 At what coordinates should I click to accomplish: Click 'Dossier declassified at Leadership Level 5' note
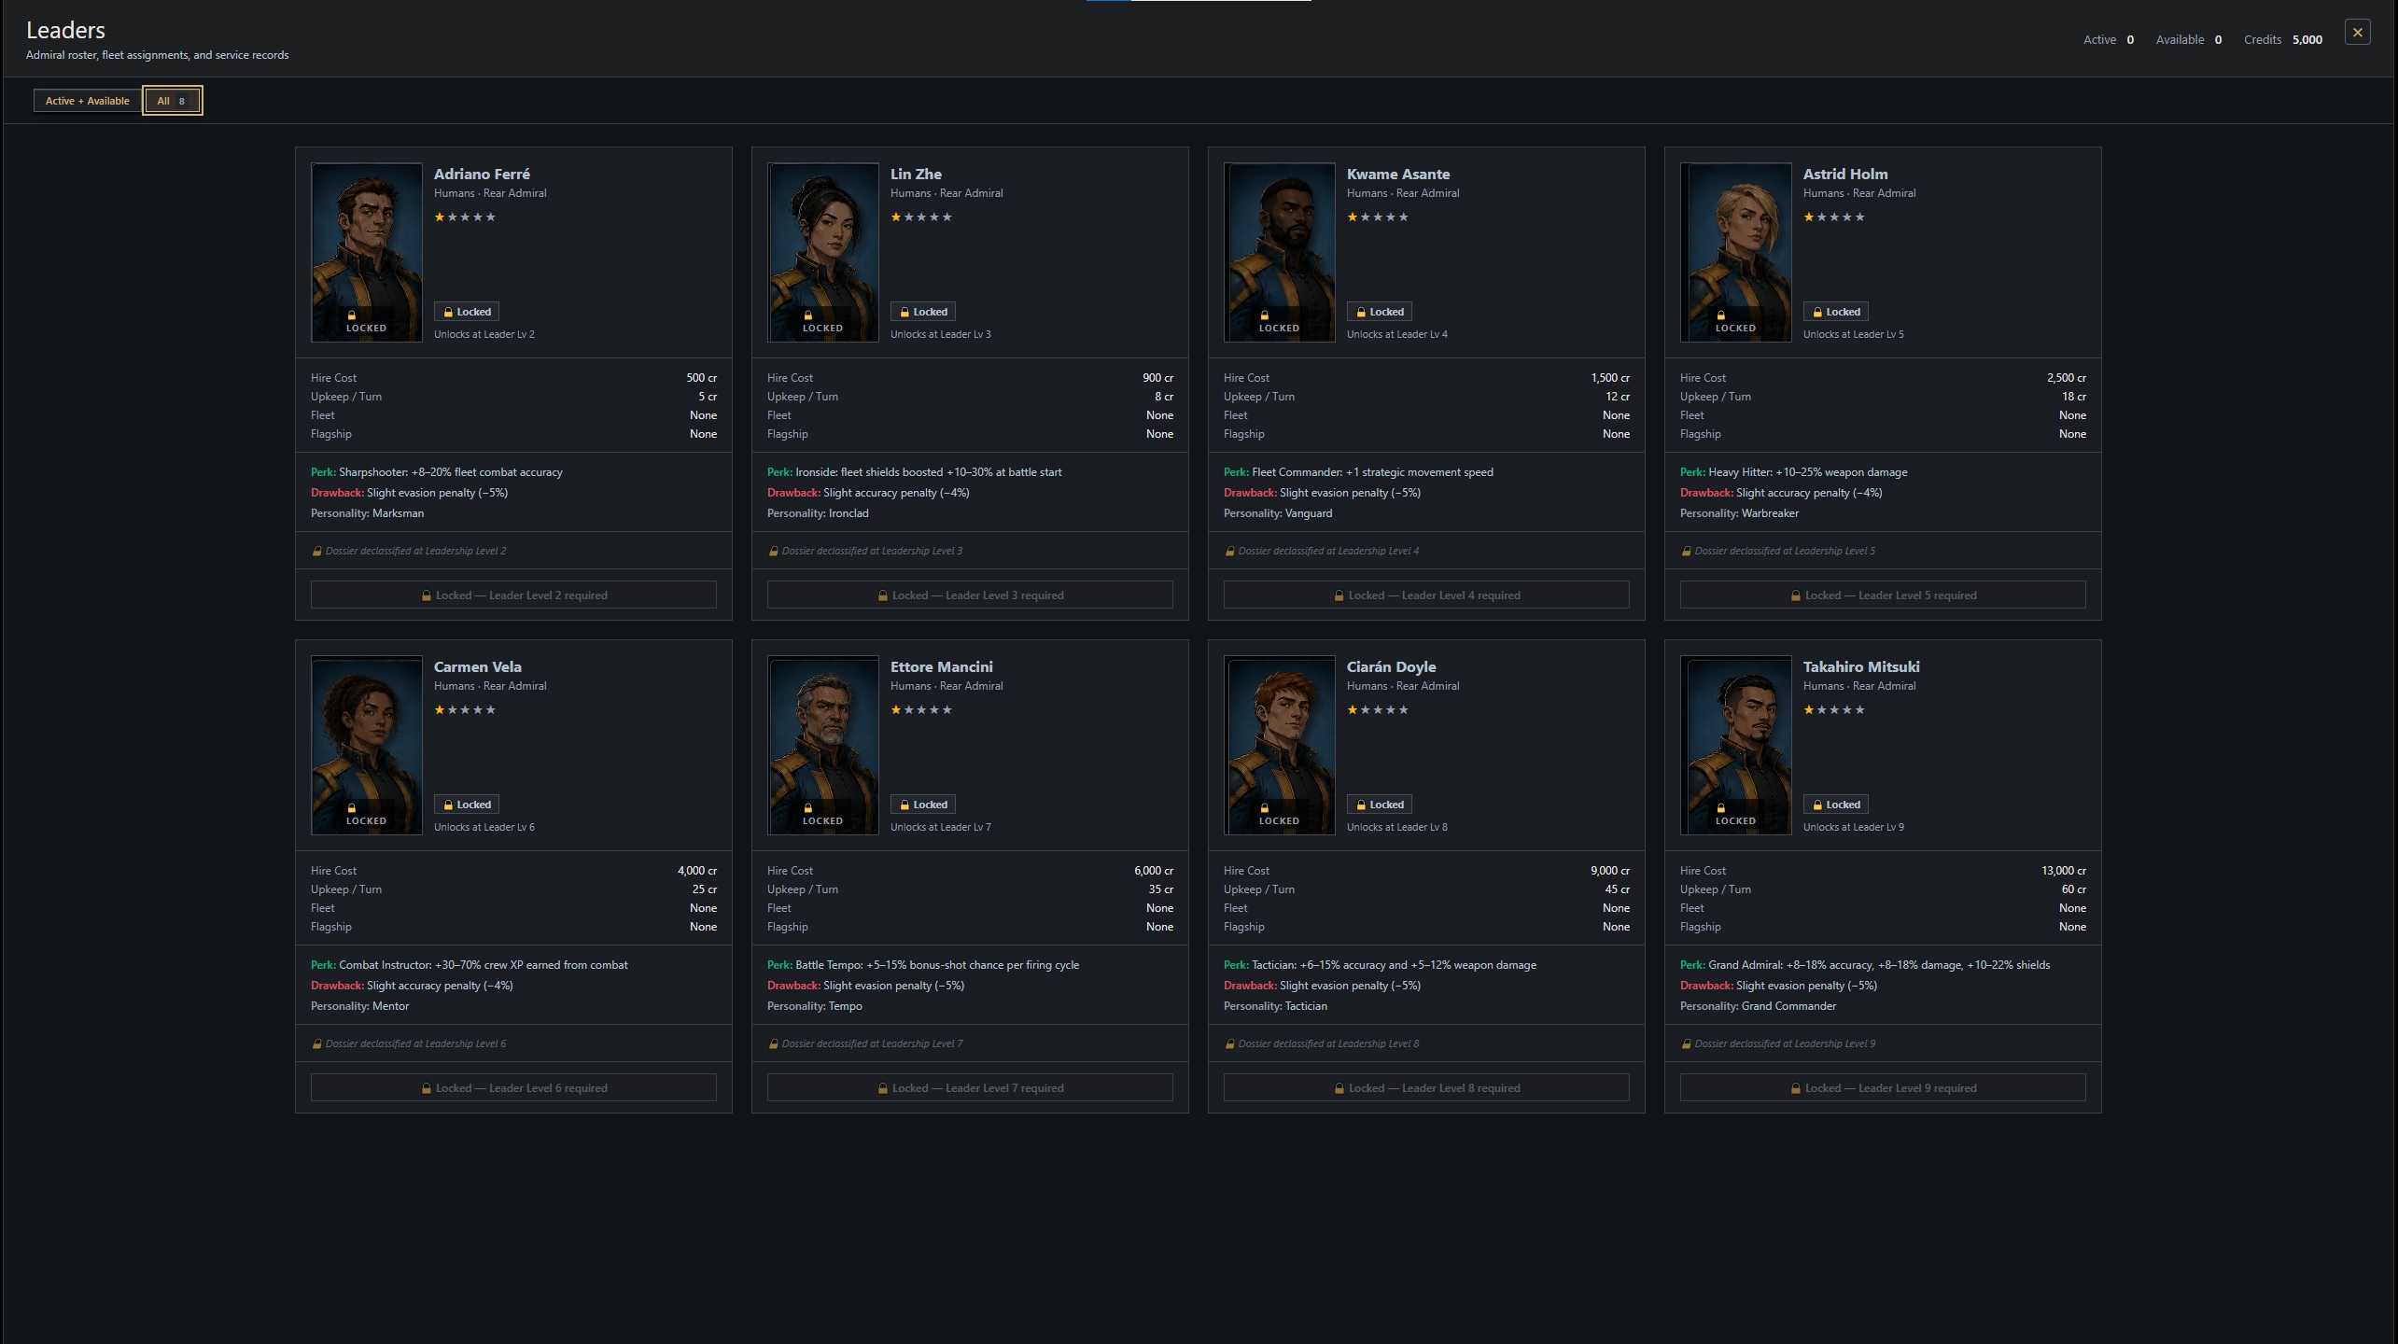[1779, 552]
